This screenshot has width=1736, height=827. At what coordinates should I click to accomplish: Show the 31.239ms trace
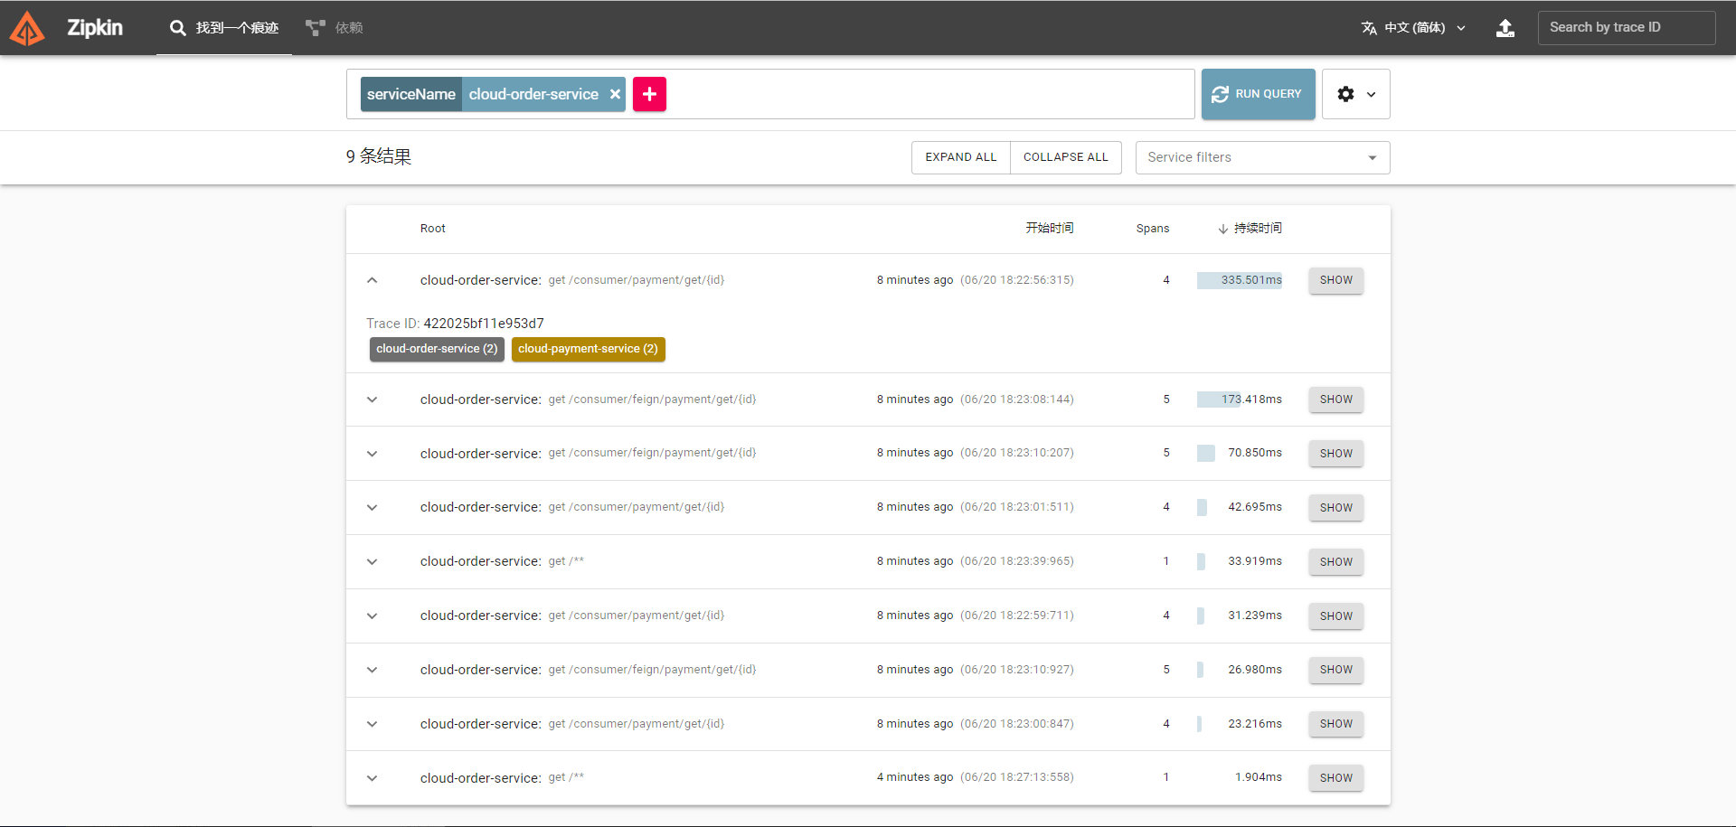click(x=1335, y=616)
